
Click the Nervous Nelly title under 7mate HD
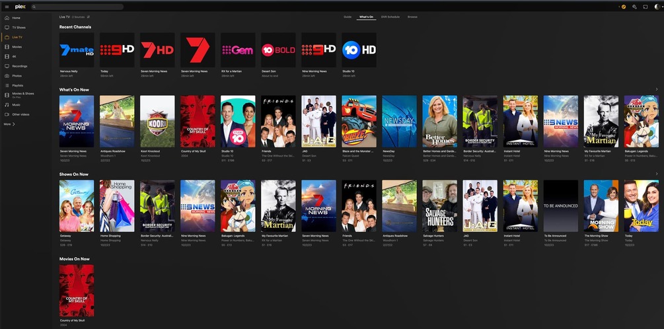[x=69, y=71]
